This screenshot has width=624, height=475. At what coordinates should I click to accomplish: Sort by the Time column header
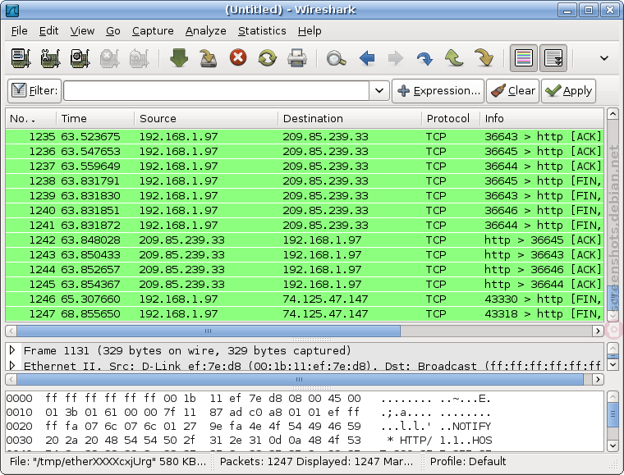[95, 118]
